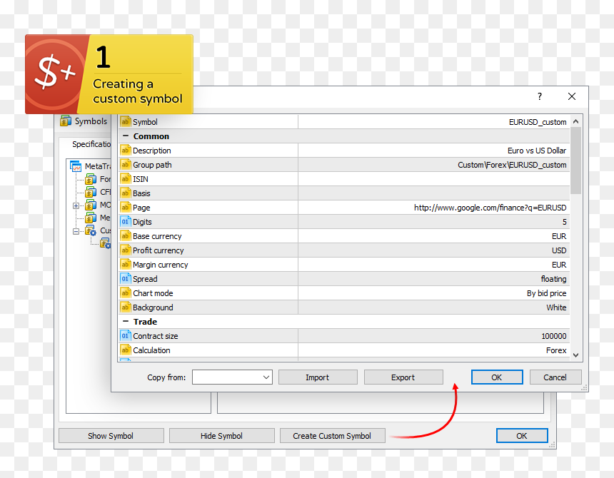The image size is (614, 478).
Task: Click the Margin currency row icon
Action: coord(126,265)
